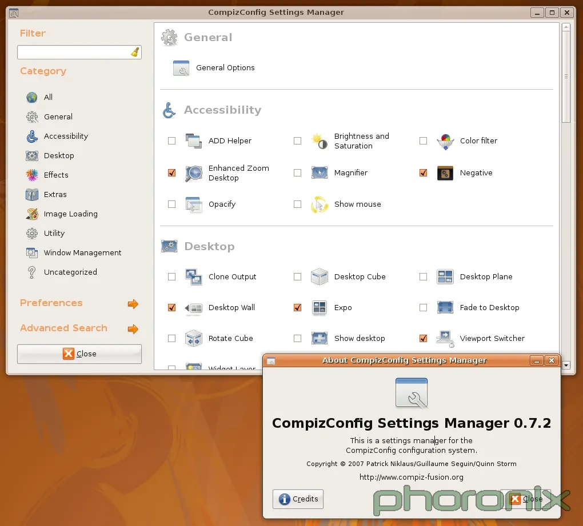Click the Expo plugin icon

pyautogui.click(x=320, y=308)
